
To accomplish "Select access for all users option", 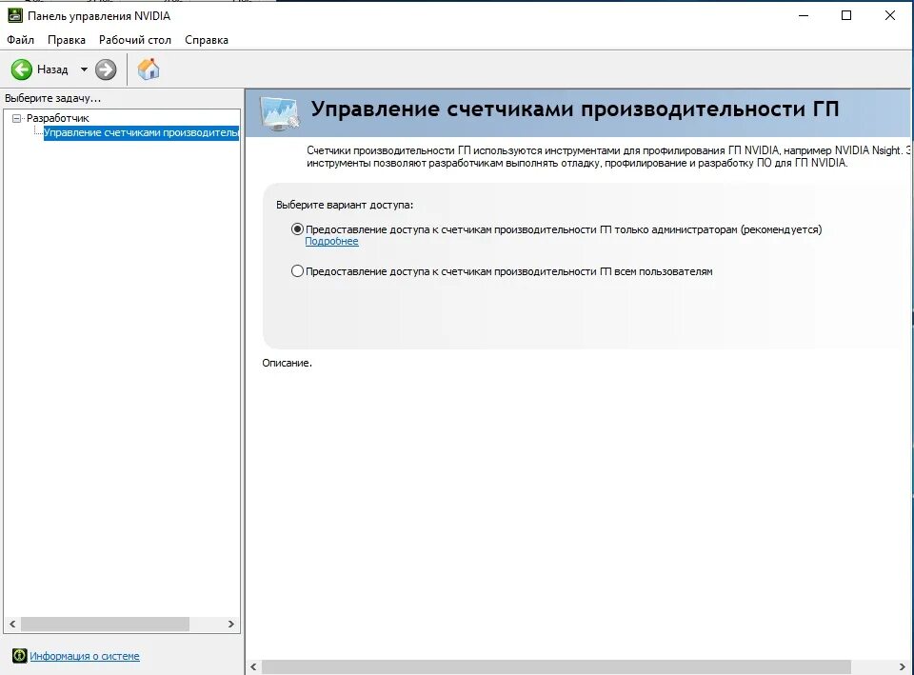I will click(x=297, y=271).
